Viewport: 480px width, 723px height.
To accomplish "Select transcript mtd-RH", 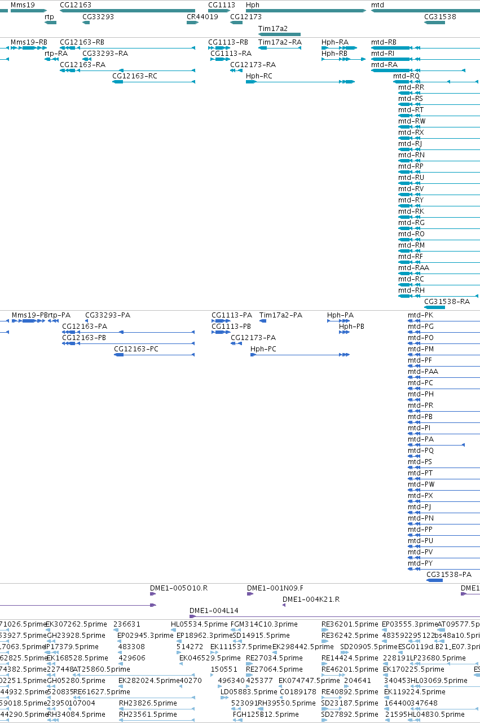I will pos(439,297).
